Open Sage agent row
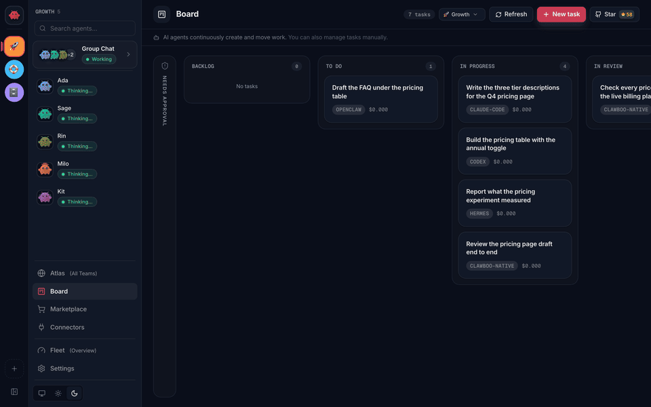The height and width of the screenshot is (407, 651). [85, 114]
